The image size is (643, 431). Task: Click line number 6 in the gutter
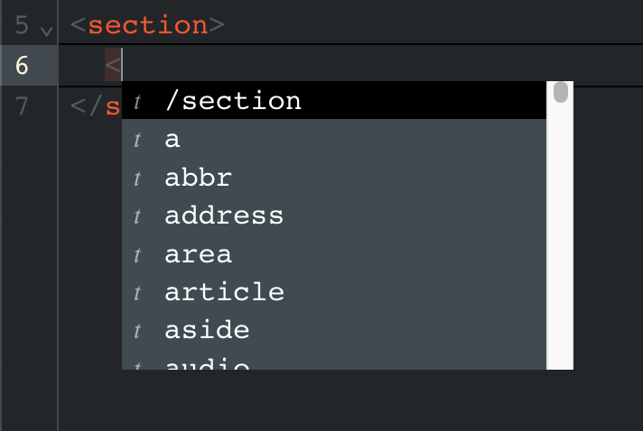pyautogui.click(x=22, y=66)
